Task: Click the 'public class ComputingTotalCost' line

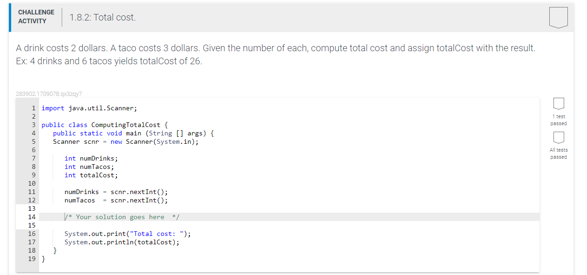Action: coord(104,125)
